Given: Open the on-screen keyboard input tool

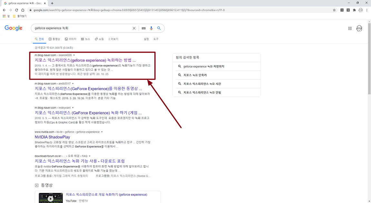Looking at the screenshot, I should (x=144, y=28).
